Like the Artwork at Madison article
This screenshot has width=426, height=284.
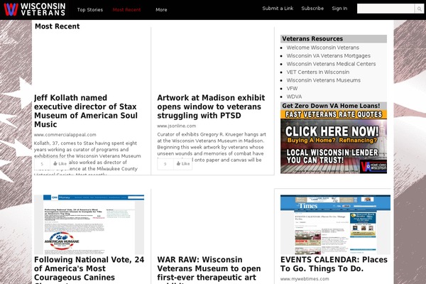coord(183,163)
